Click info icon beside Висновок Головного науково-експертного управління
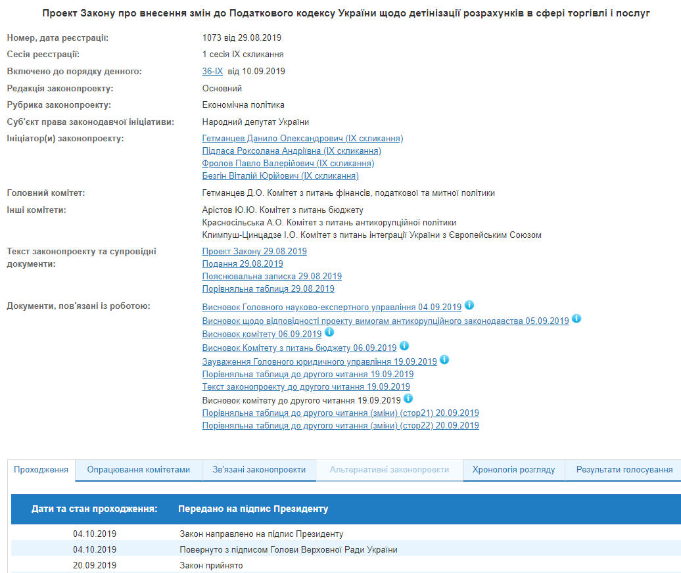The height and width of the screenshot is (573, 681). pyautogui.click(x=469, y=306)
